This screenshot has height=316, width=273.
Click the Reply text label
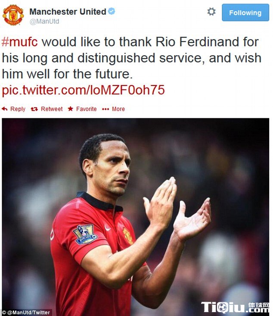point(18,109)
